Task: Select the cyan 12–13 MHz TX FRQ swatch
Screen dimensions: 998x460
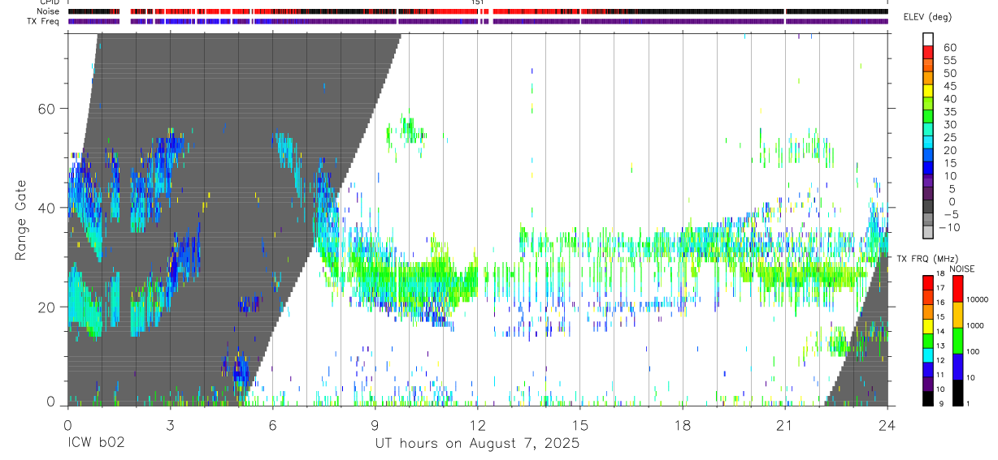Action: (x=928, y=355)
